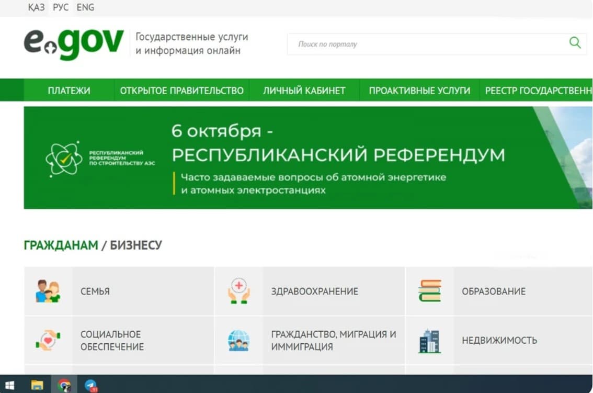The height and width of the screenshot is (393, 593).
Task: Go to ЛИЧНЫЙ КАБИНЕТ
Action: [304, 91]
